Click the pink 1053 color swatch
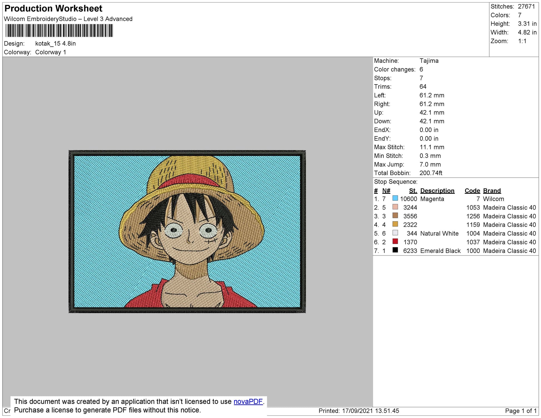Image resolution: width=541 pixels, height=418 pixels. pos(395,207)
